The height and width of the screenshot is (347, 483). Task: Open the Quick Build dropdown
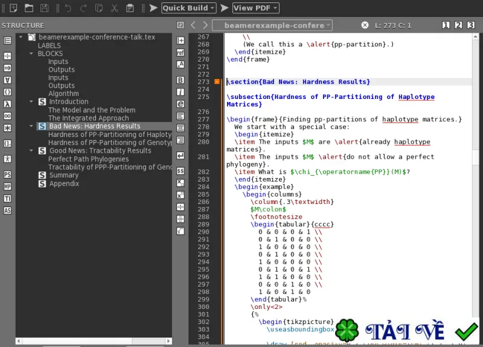(x=189, y=8)
